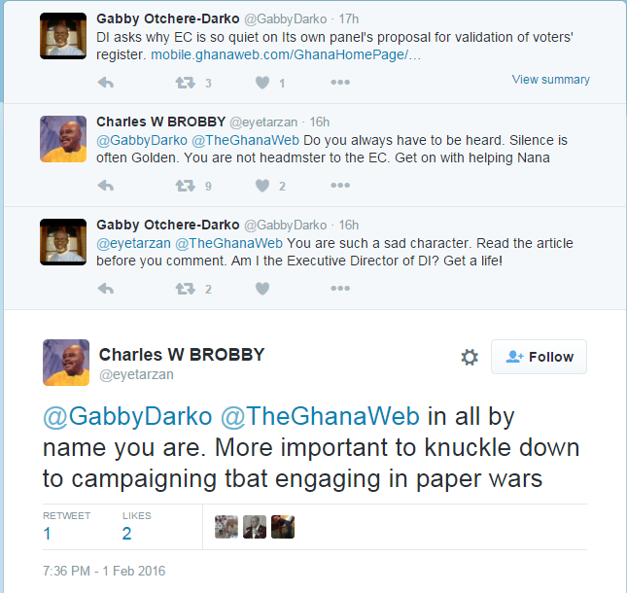Expand View summary on first tweet
627x593 pixels.
point(550,80)
